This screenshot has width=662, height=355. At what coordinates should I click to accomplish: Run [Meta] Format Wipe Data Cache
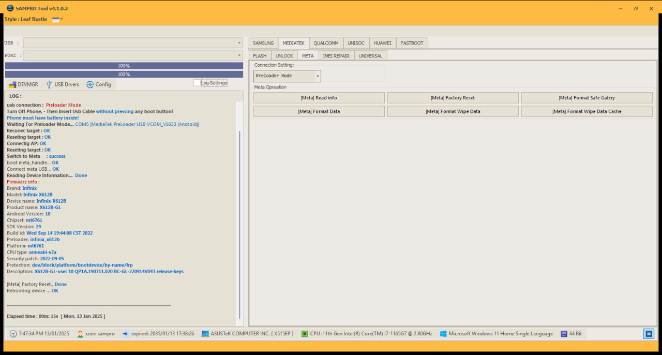point(586,111)
